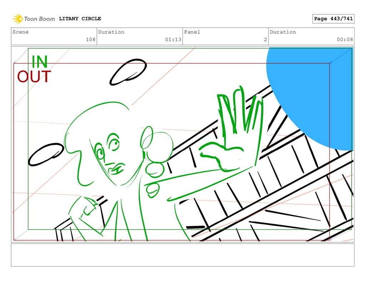Click the empty notes box below panel
This screenshot has width=366, height=283.
(x=183, y=255)
